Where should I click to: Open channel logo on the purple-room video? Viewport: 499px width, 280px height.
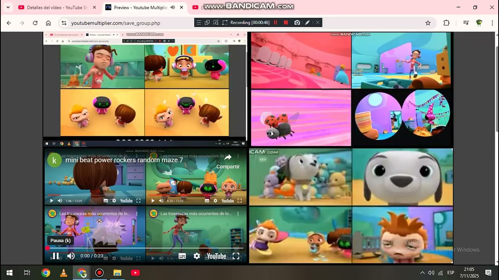click(52, 213)
